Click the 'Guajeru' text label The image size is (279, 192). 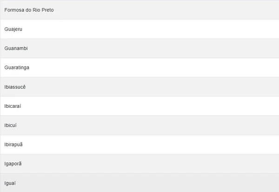(x=13, y=29)
